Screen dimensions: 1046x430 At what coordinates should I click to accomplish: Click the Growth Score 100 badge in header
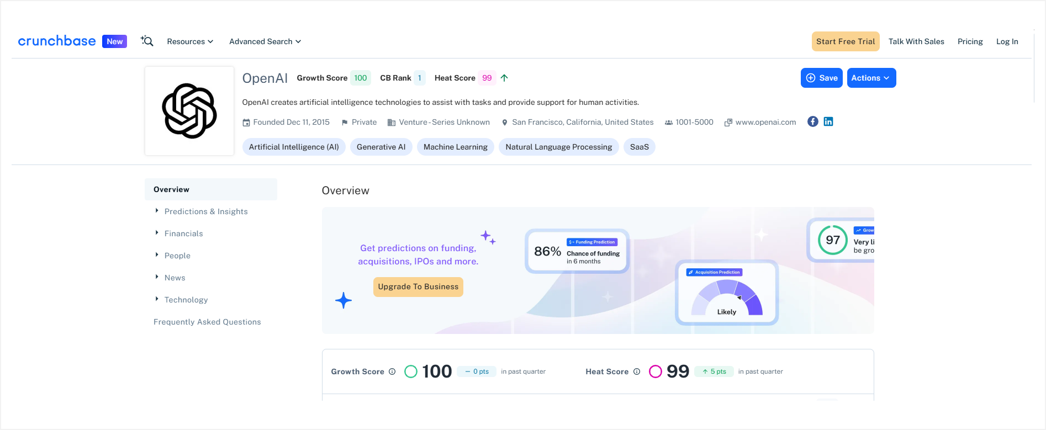click(x=361, y=78)
